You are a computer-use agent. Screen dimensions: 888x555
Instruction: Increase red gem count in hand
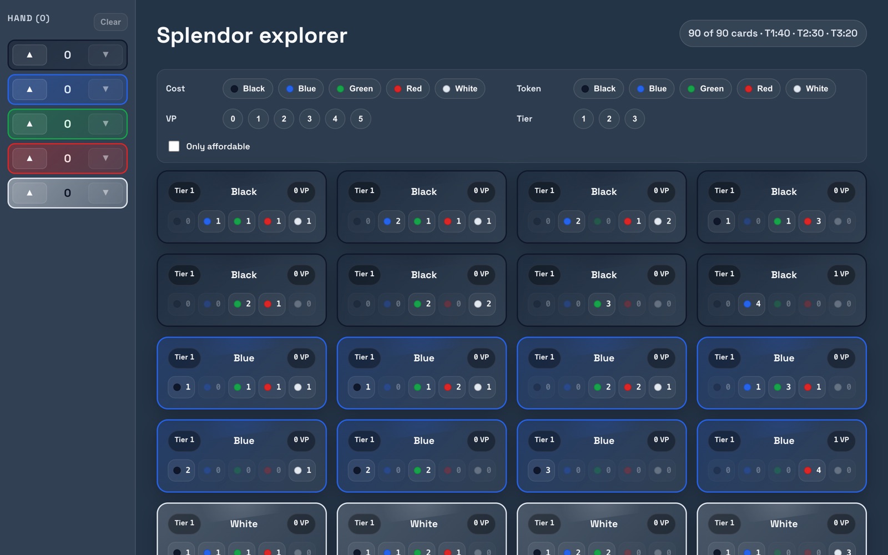[29, 159]
